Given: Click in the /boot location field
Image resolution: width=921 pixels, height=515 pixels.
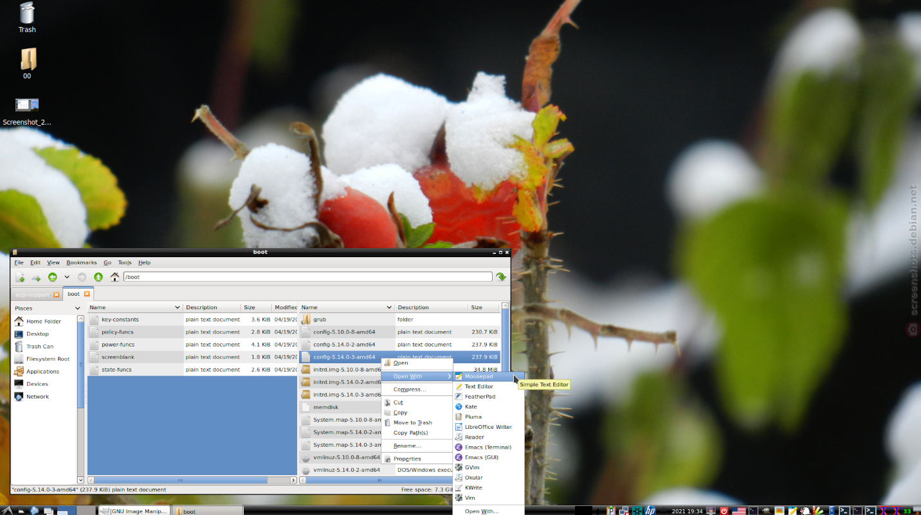Looking at the screenshot, I should (x=308, y=277).
